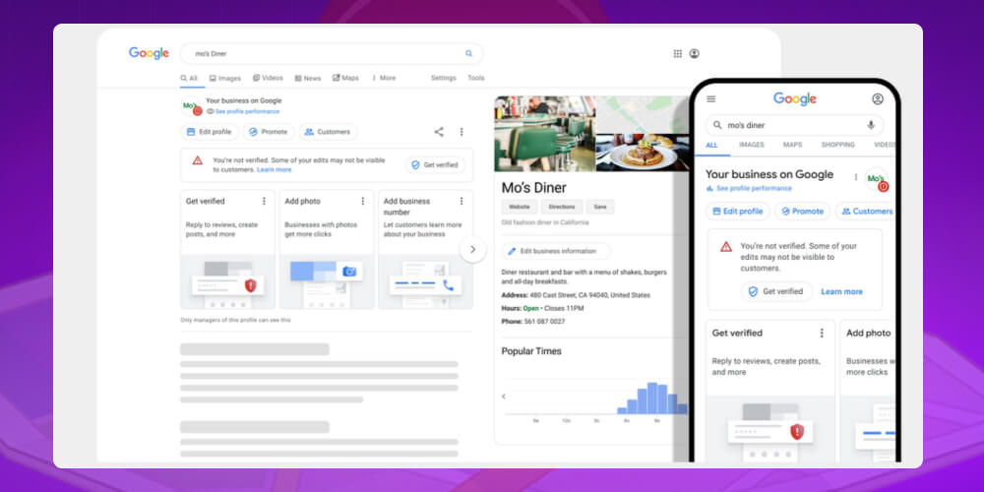Select the All tab on desktop
Image resolution: width=984 pixels, height=492 pixels.
pos(189,79)
